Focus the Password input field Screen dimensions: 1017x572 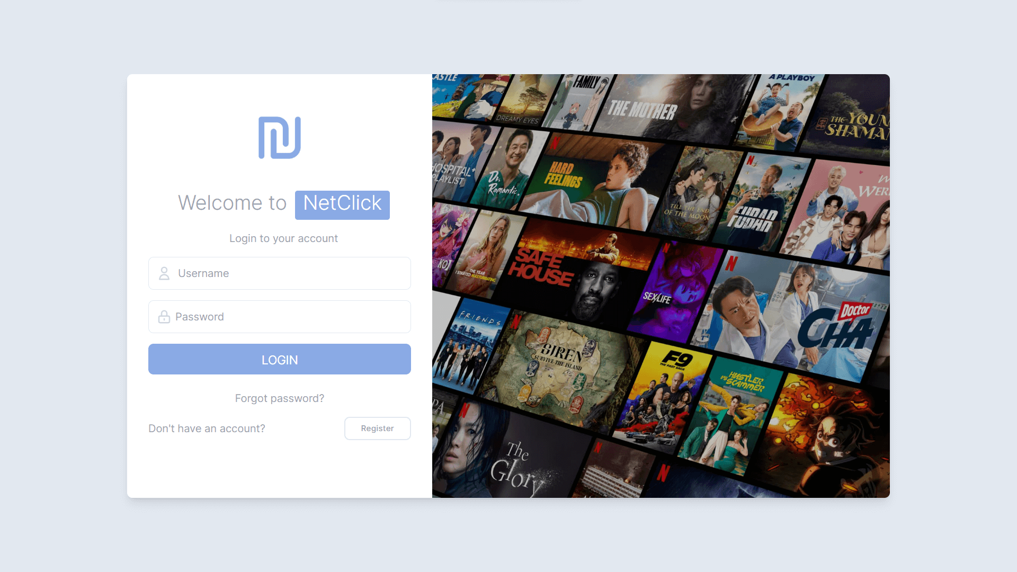click(x=280, y=317)
